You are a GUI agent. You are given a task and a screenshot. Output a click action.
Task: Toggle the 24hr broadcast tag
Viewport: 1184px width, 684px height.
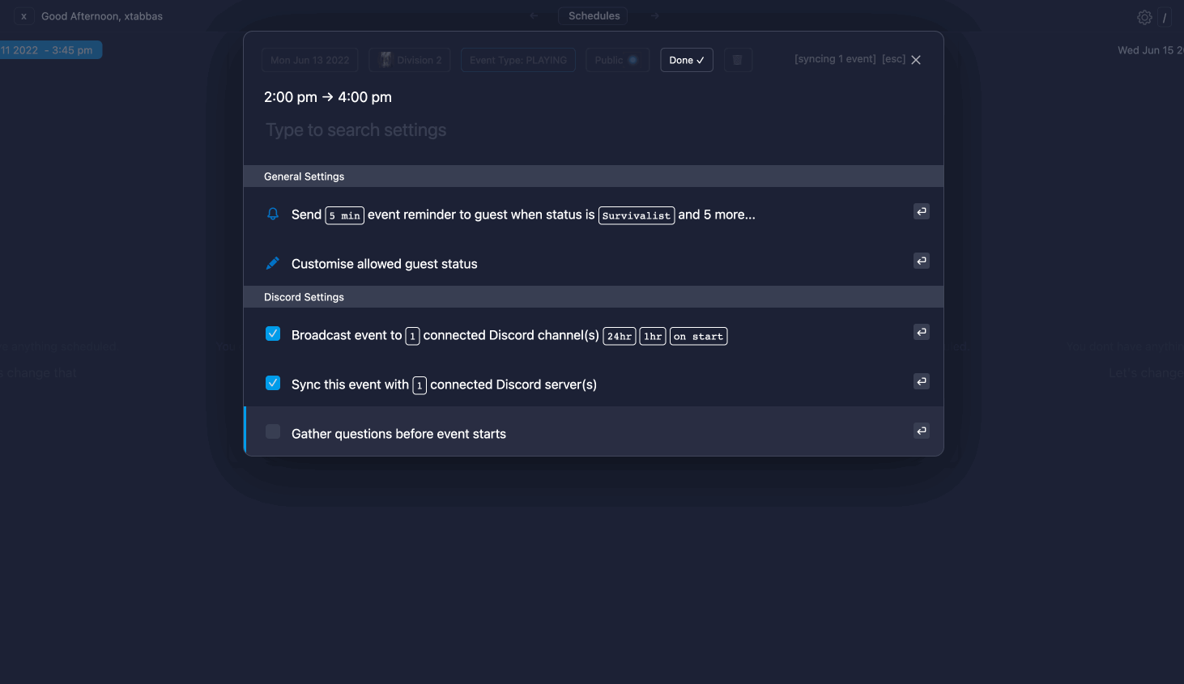pyautogui.click(x=620, y=336)
